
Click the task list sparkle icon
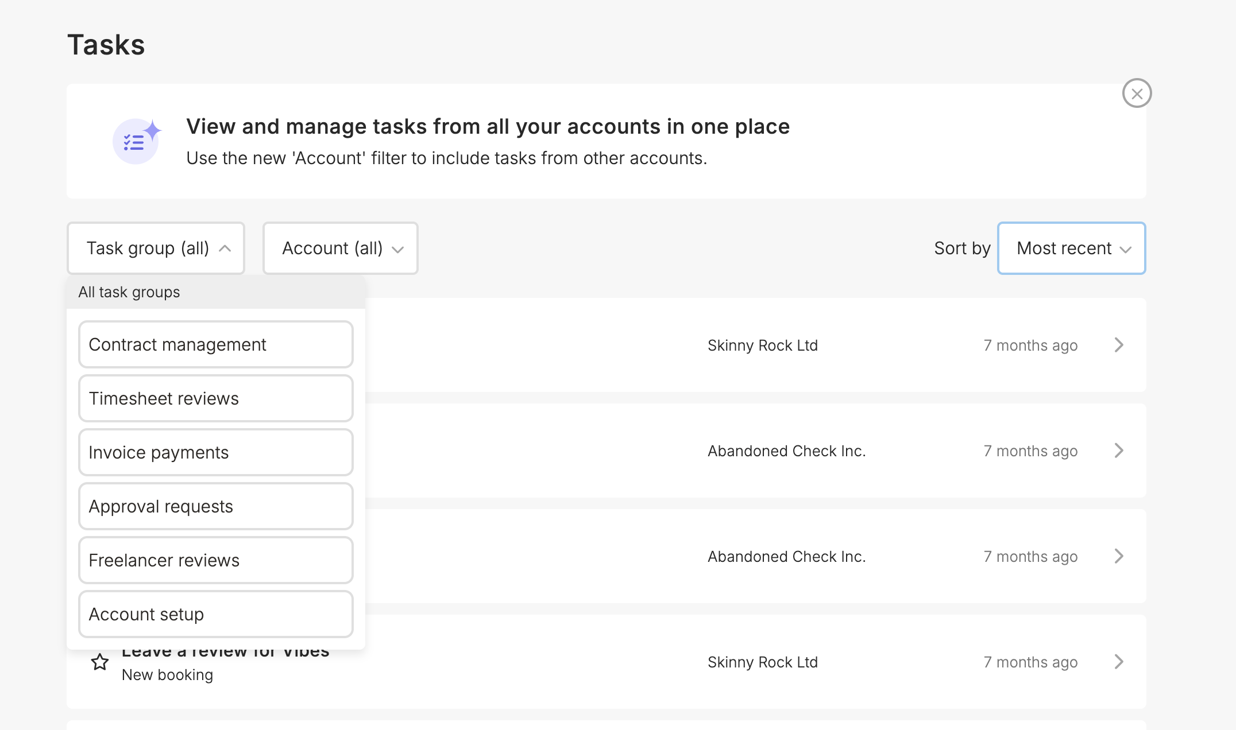coord(137,141)
